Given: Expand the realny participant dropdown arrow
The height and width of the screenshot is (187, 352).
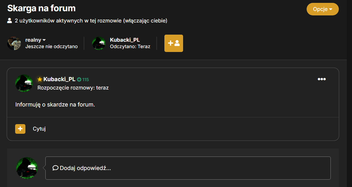Looking at the screenshot, I should tap(44, 40).
